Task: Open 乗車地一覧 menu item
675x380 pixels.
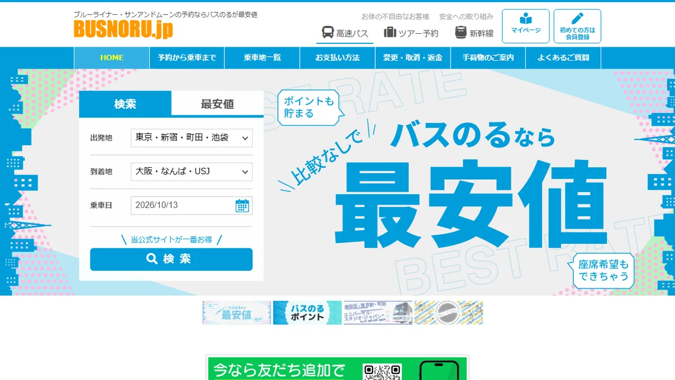Action: click(x=262, y=58)
